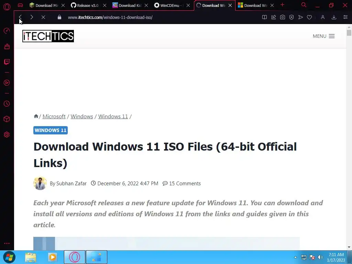Screen dimensions: 352x264
Task: Click the address bar URL field
Action: pos(157,17)
